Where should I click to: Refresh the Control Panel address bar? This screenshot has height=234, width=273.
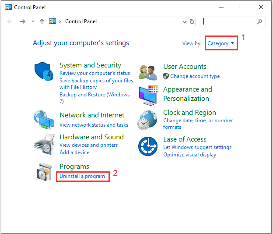pos(192,21)
